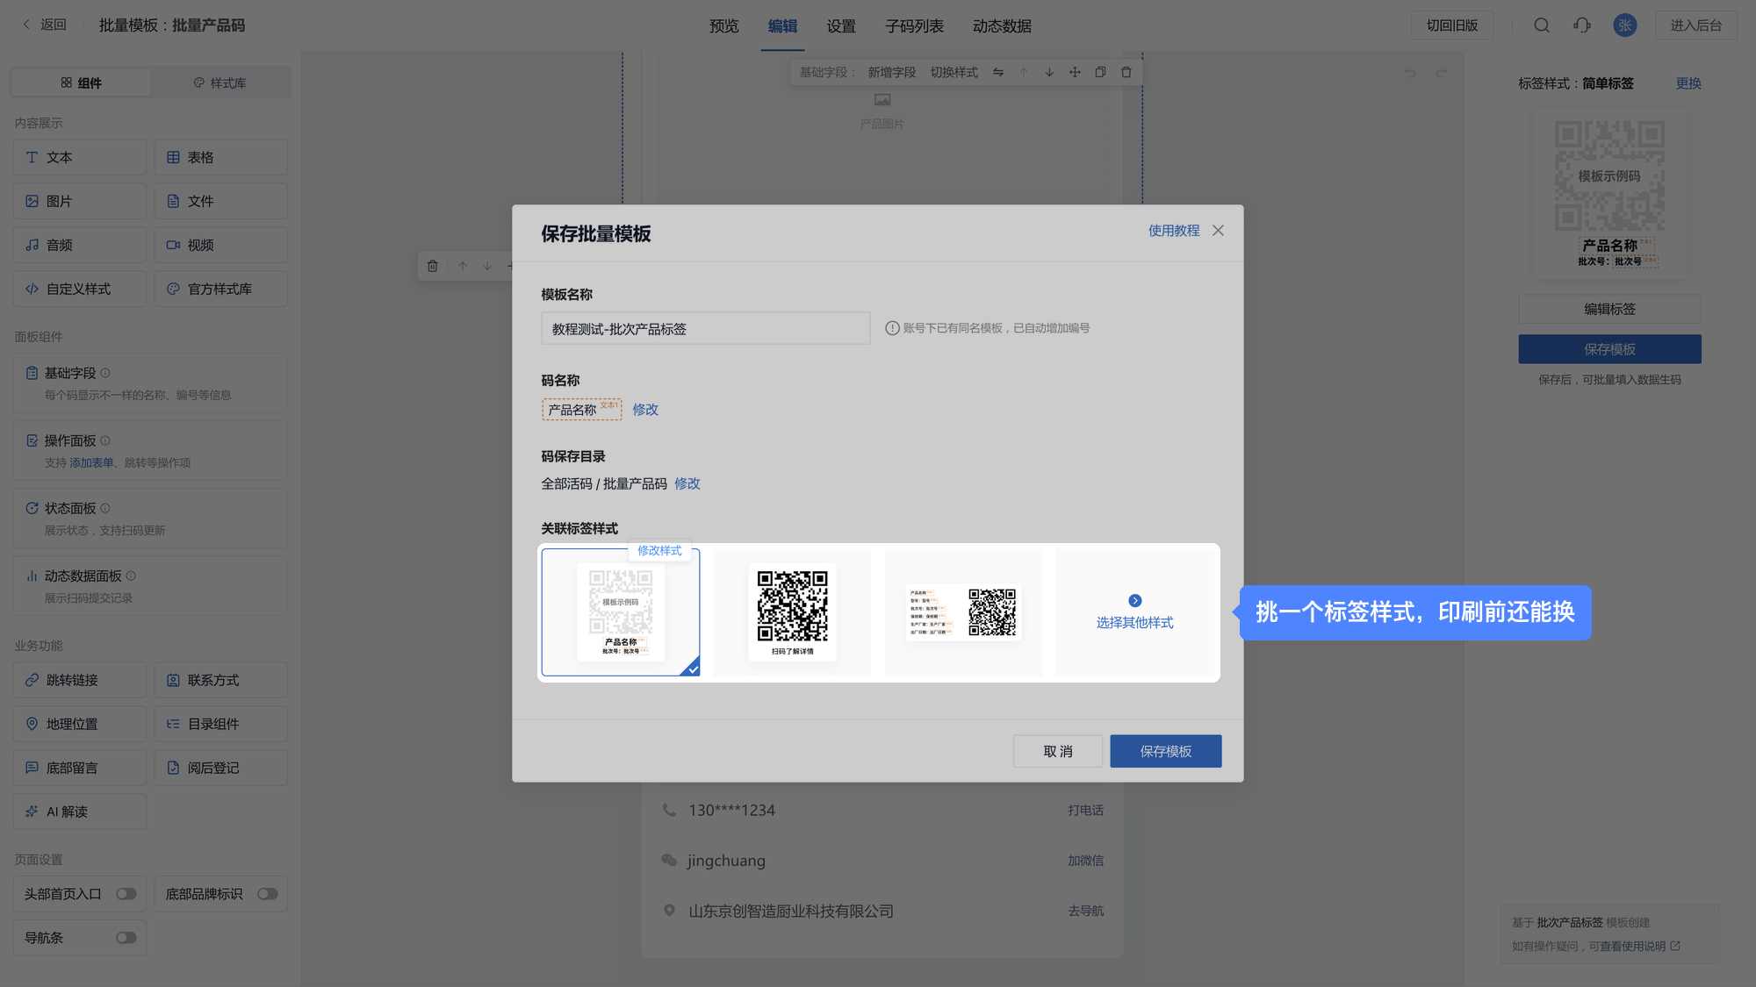This screenshot has width=1756, height=987.
Task: Select the label style with field list and QR
Action: coord(963,612)
